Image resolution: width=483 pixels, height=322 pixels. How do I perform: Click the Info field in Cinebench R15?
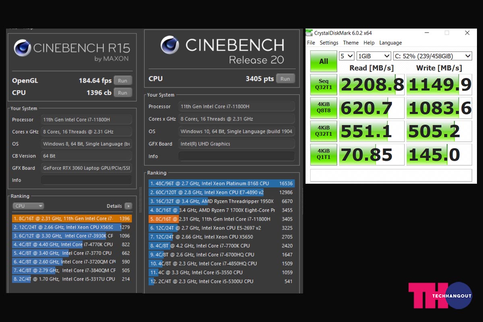(x=87, y=180)
